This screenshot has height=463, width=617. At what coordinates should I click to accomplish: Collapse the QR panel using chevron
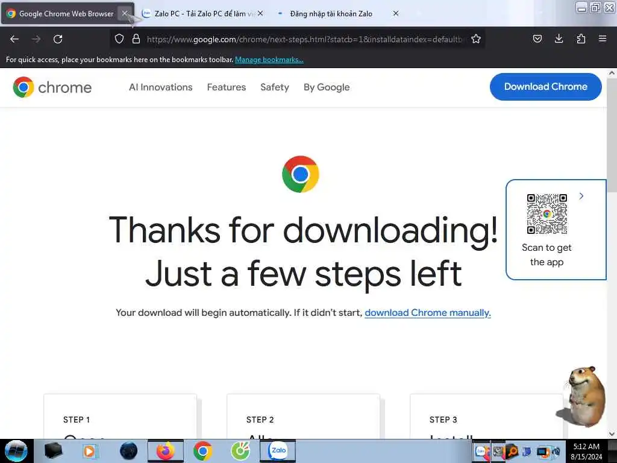click(581, 196)
